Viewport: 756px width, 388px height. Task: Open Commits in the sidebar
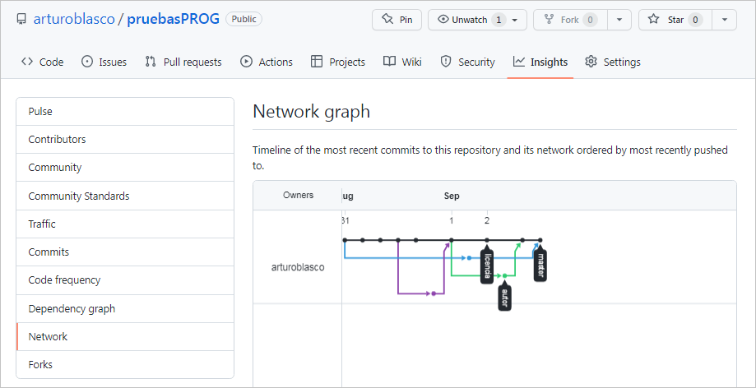(125, 252)
